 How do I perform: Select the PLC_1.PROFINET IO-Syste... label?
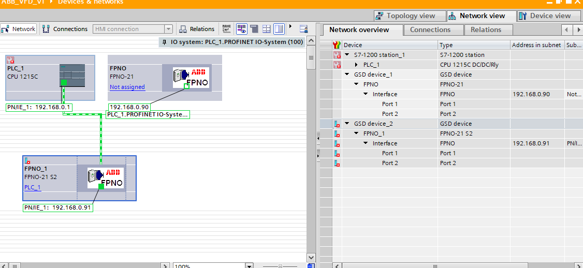click(x=148, y=114)
